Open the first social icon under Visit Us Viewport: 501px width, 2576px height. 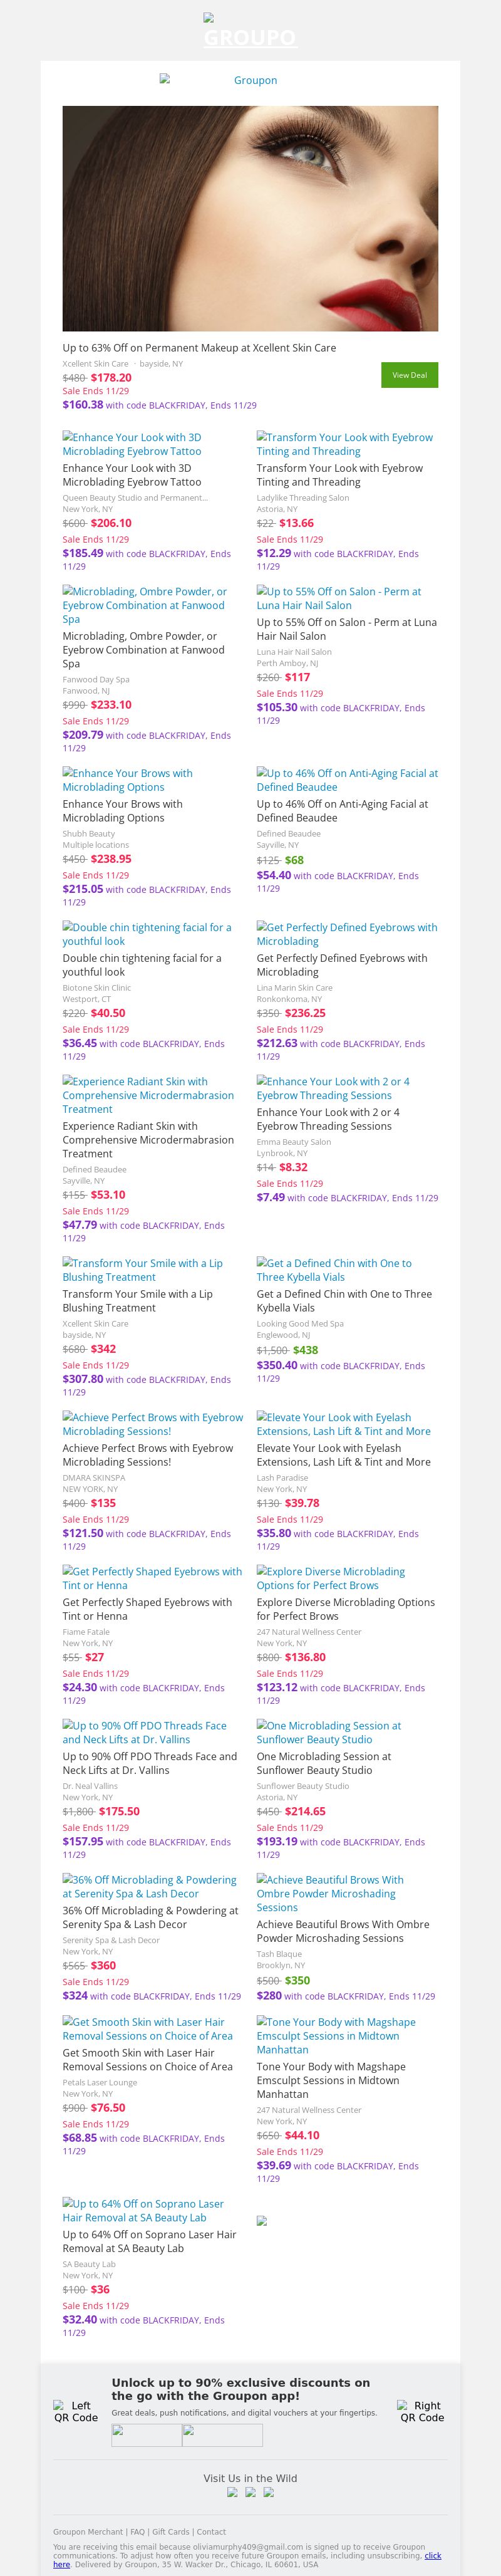pos(232,2492)
